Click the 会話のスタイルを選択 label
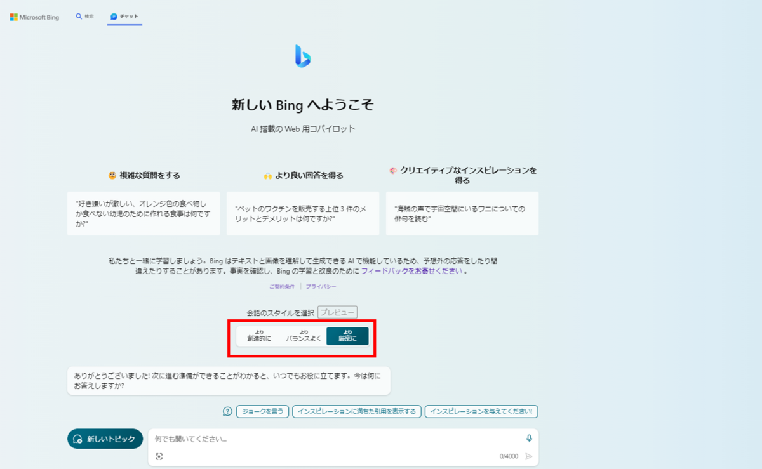Image resolution: width=762 pixels, height=469 pixels. click(x=281, y=312)
